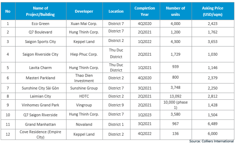Select the 'Q7 Boulevard' project cell
Viewport: 238px width, 147px height.
pyautogui.click(x=41, y=32)
